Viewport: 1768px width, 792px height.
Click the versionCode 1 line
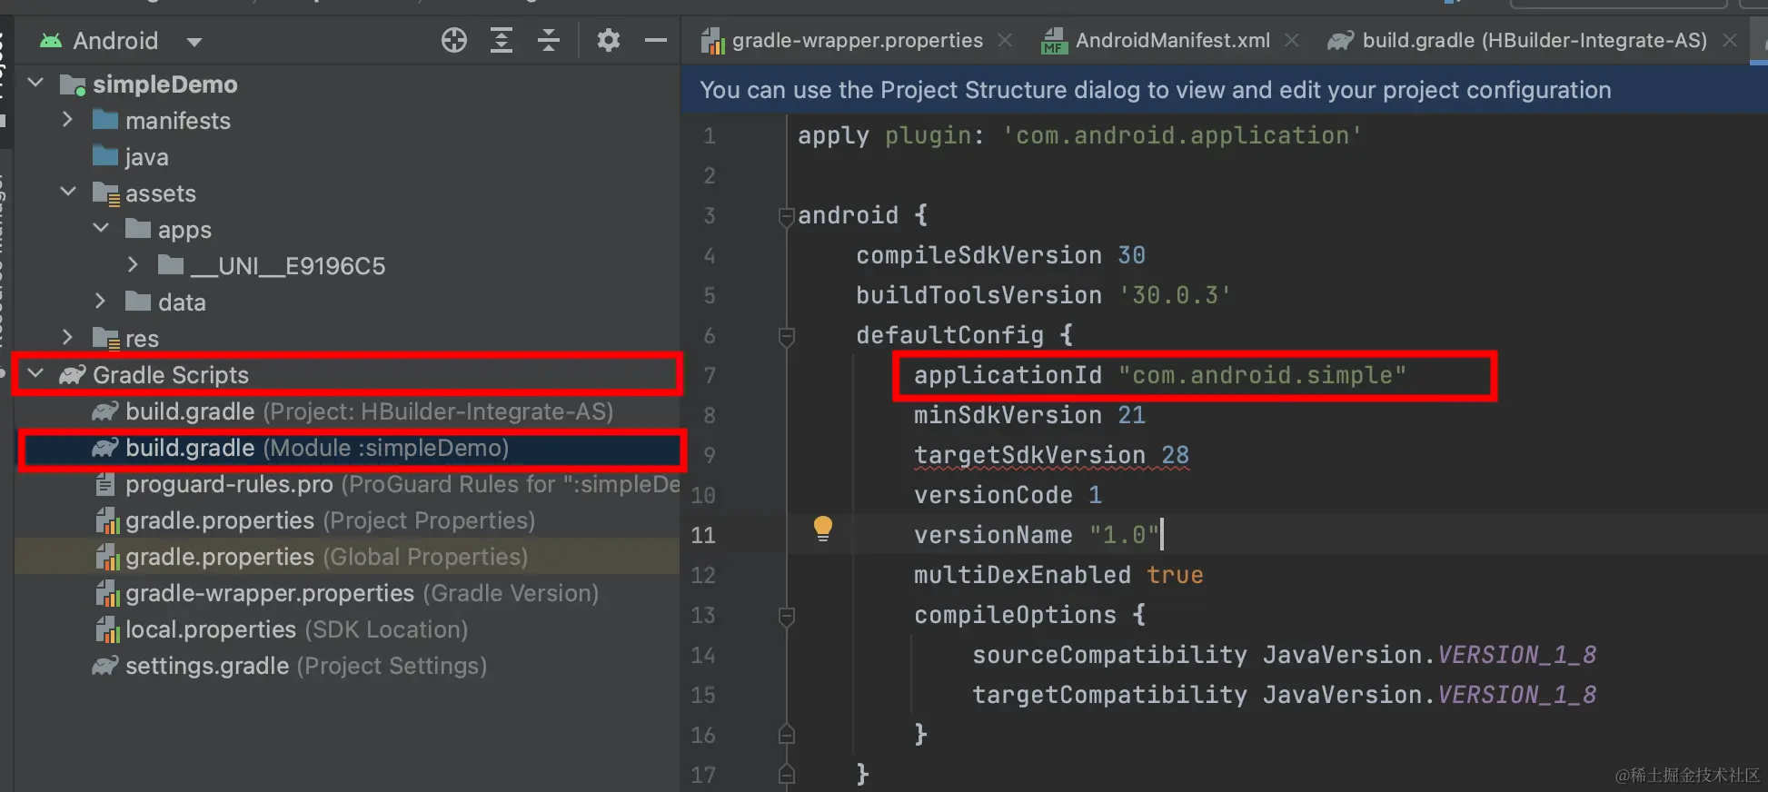point(1008,495)
